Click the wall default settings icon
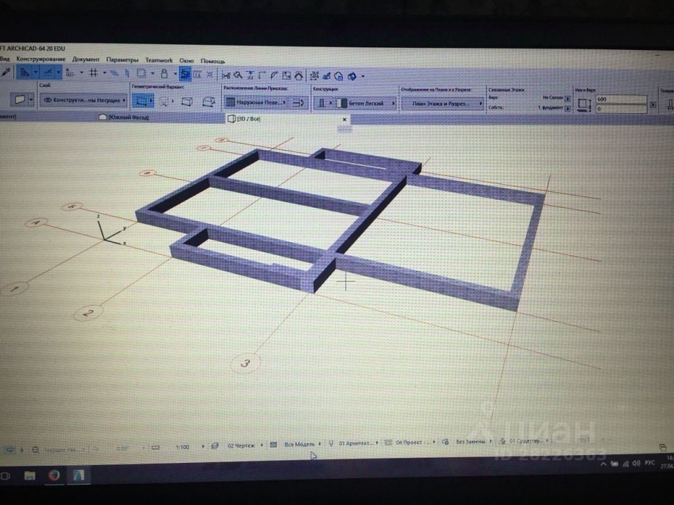The width and height of the screenshot is (674, 505). tap(19, 100)
